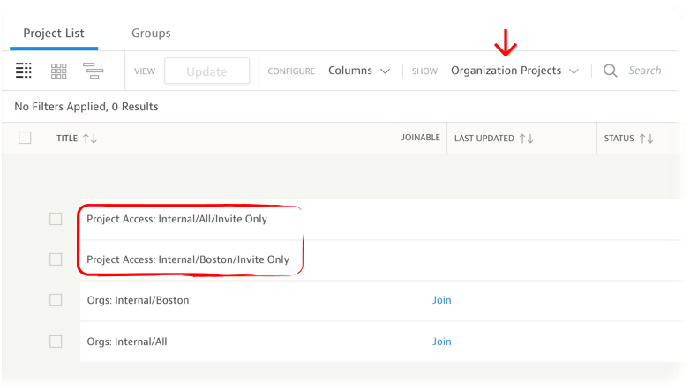Image resolution: width=690 pixels, height=391 pixels.
Task: Sort by Last Updated using sort arrows
Action: (x=526, y=139)
